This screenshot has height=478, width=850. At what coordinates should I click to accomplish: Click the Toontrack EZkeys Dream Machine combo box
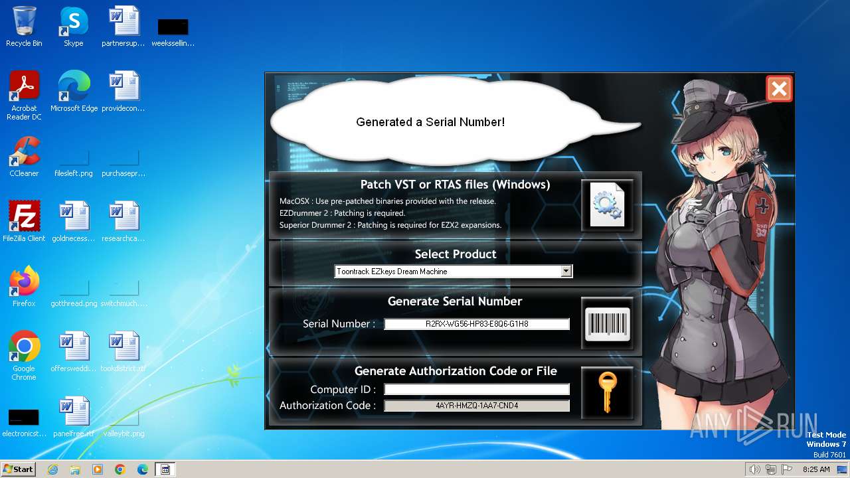pos(453,271)
